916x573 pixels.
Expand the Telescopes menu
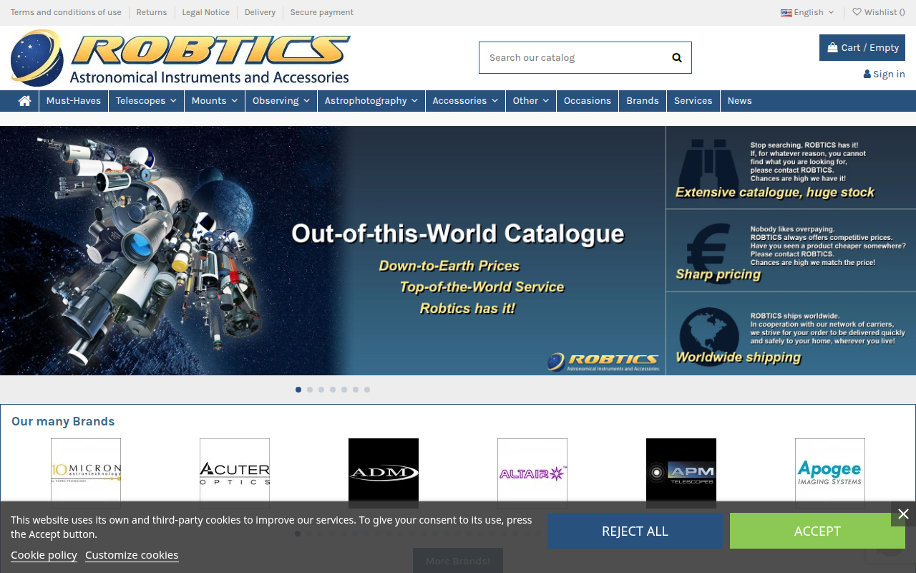(145, 101)
